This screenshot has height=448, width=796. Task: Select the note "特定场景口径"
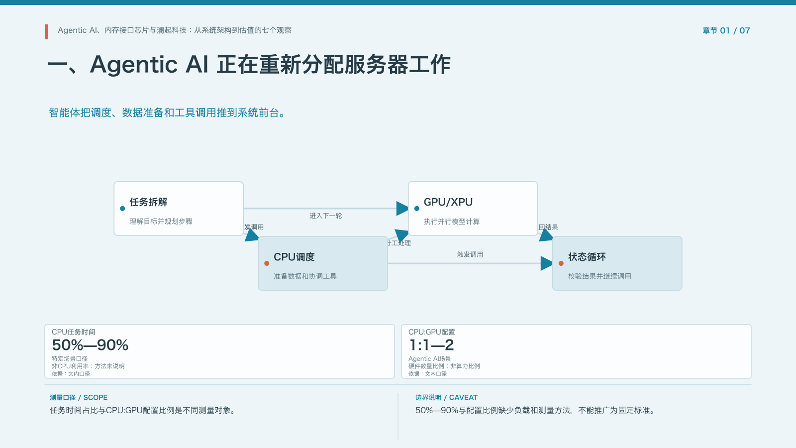pos(70,358)
